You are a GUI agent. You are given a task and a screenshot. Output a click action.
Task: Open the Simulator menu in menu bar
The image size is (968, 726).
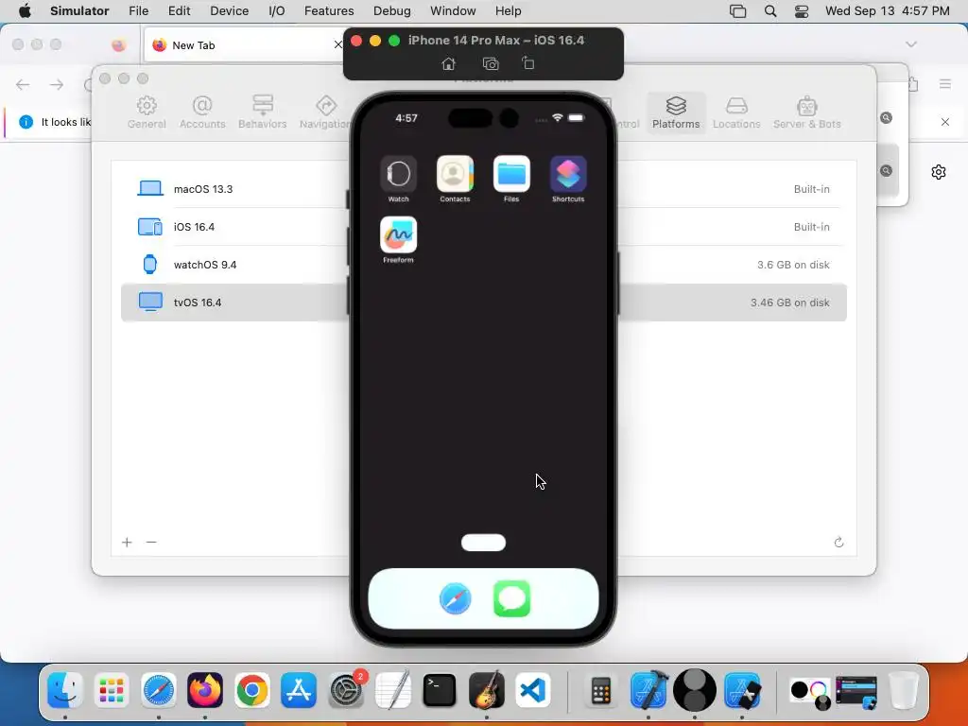pyautogui.click(x=79, y=11)
